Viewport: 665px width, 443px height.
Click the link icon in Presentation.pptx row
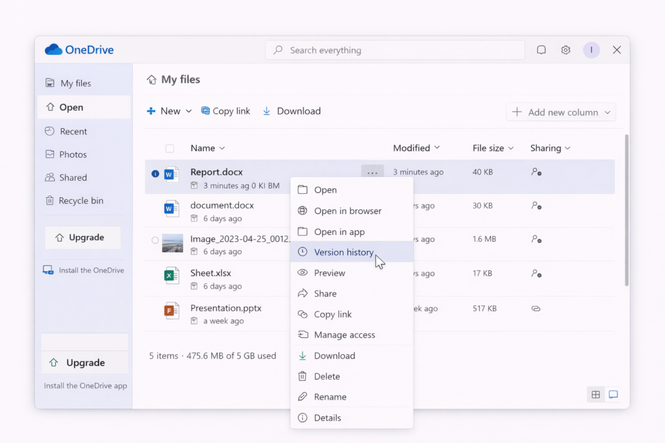(x=536, y=308)
